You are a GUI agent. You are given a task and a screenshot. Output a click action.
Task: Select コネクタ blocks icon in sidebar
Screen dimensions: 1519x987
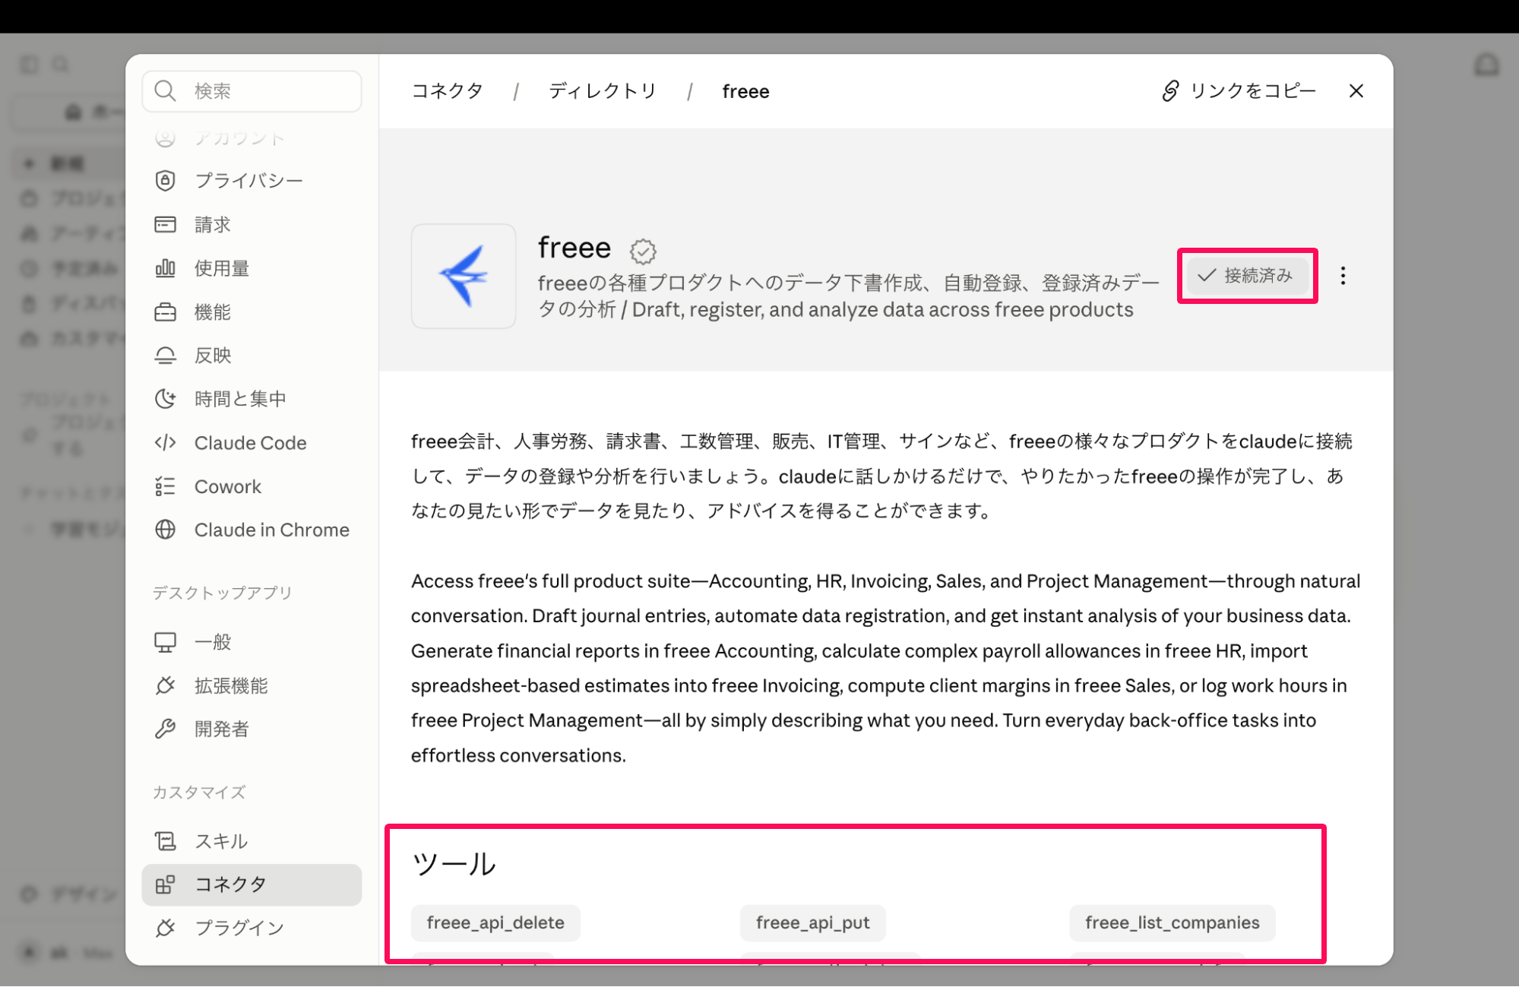[x=165, y=884]
